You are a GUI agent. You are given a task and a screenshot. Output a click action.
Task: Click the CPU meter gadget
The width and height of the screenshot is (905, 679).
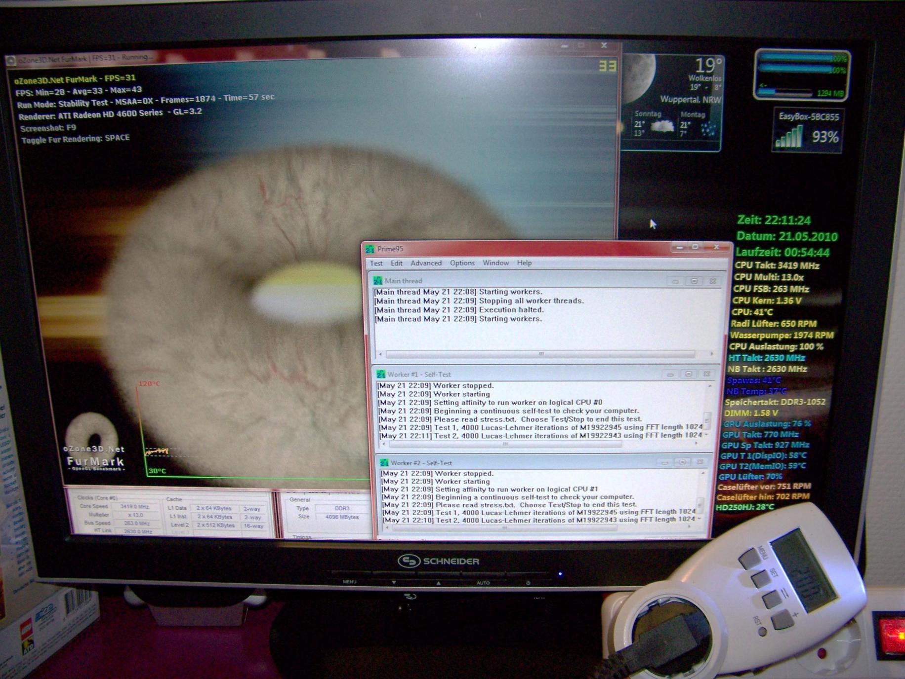click(801, 75)
